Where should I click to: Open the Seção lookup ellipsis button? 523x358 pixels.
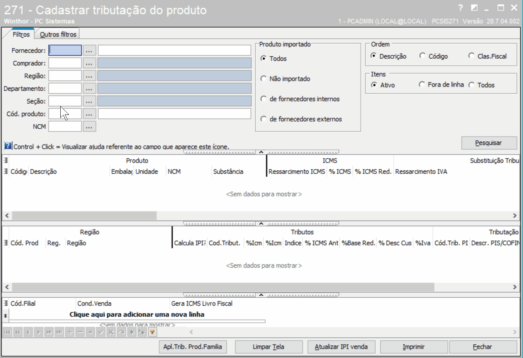tap(89, 101)
